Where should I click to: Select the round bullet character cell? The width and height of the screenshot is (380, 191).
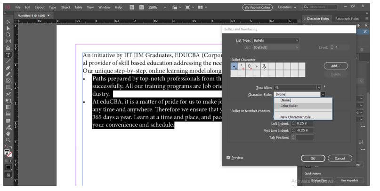[234, 66]
